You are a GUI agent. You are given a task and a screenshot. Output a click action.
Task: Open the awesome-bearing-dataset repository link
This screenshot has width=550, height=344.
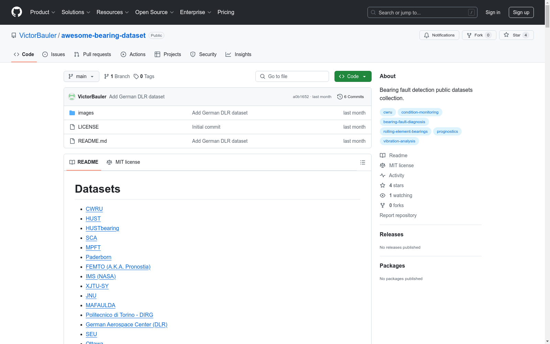click(x=103, y=35)
